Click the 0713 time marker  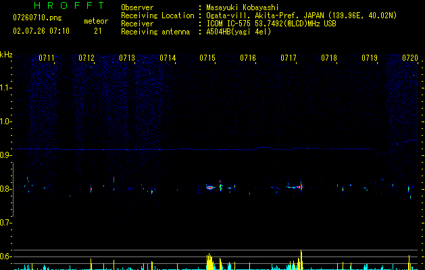[x=127, y=58]
